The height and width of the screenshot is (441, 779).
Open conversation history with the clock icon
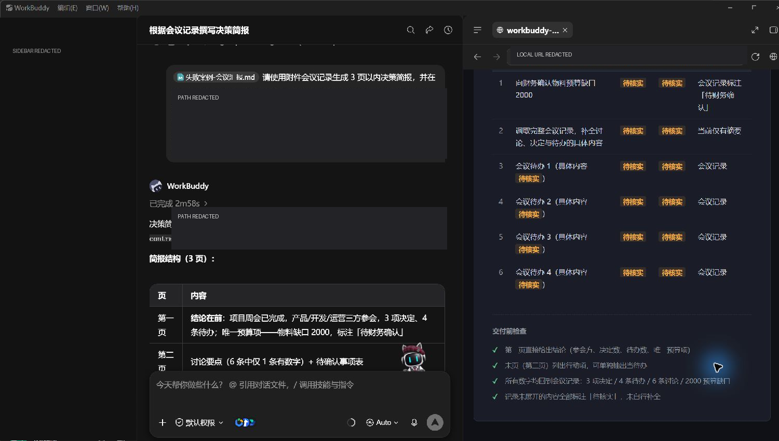pos(448,30)
